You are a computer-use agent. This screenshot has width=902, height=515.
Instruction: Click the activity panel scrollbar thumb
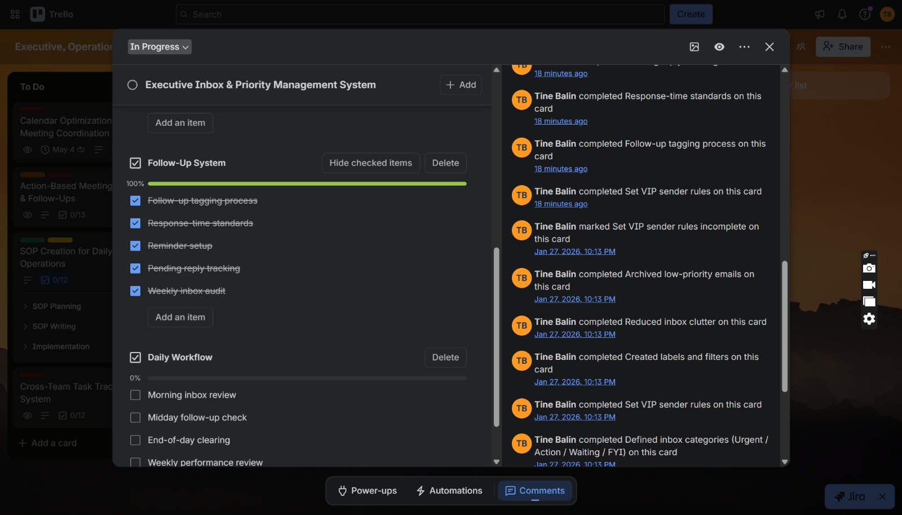(x=785, y=326)
